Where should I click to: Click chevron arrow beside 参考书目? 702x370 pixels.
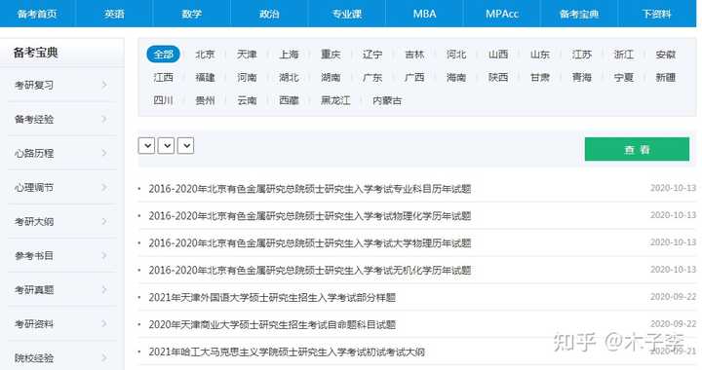coord(104,256)
